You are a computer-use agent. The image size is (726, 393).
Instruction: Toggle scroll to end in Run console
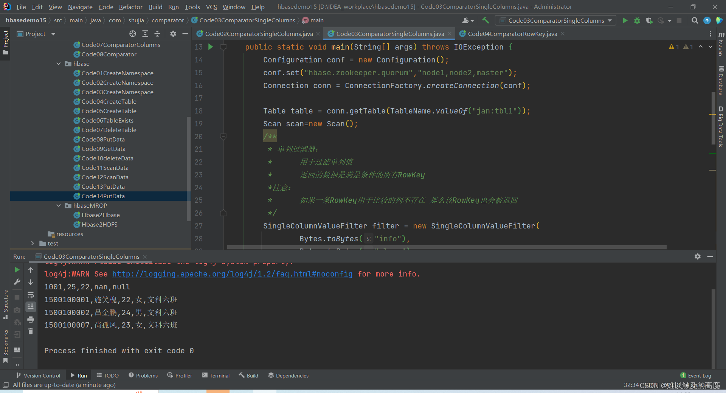(x=31, y=307)
